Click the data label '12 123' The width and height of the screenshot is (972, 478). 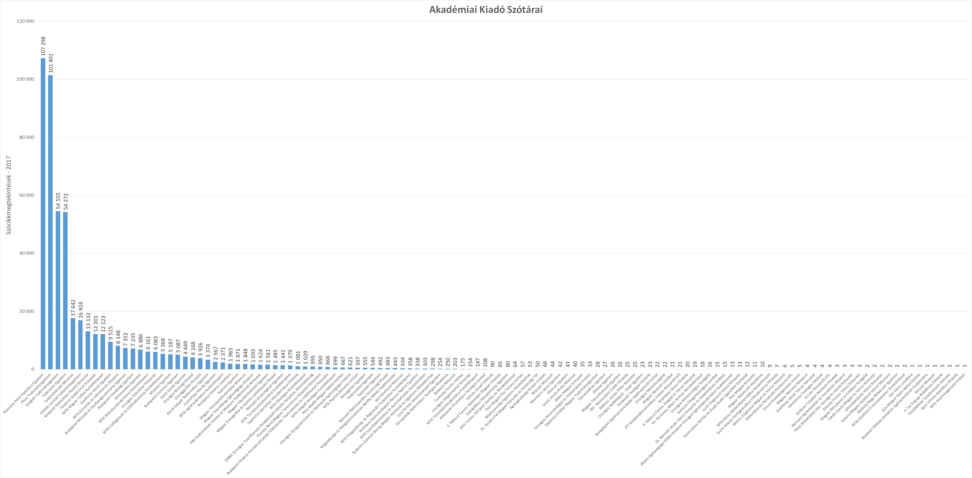coord(103,324)
